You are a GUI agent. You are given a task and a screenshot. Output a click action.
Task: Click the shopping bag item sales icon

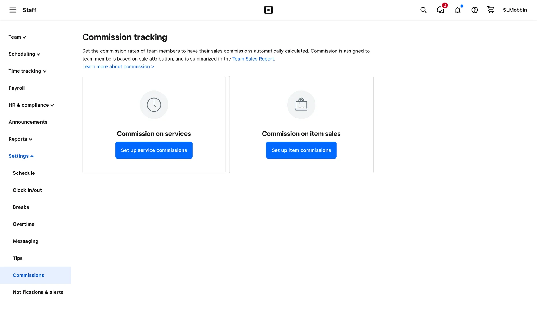pos(301,105)
